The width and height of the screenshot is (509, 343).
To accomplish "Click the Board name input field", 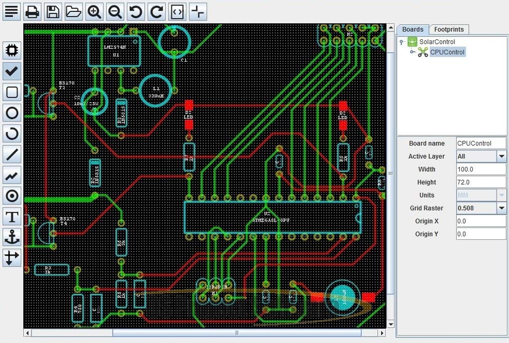I will pos(481,143).
